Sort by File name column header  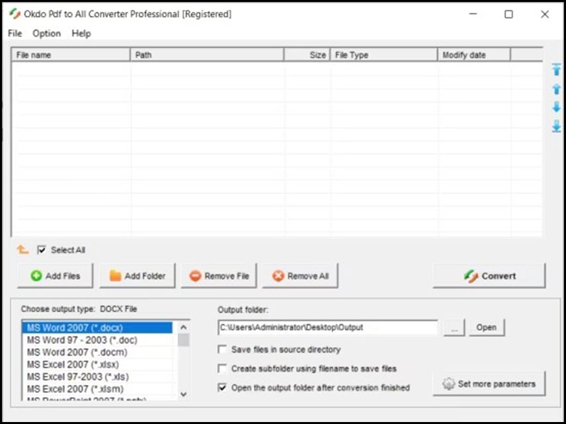pos(71,55)
